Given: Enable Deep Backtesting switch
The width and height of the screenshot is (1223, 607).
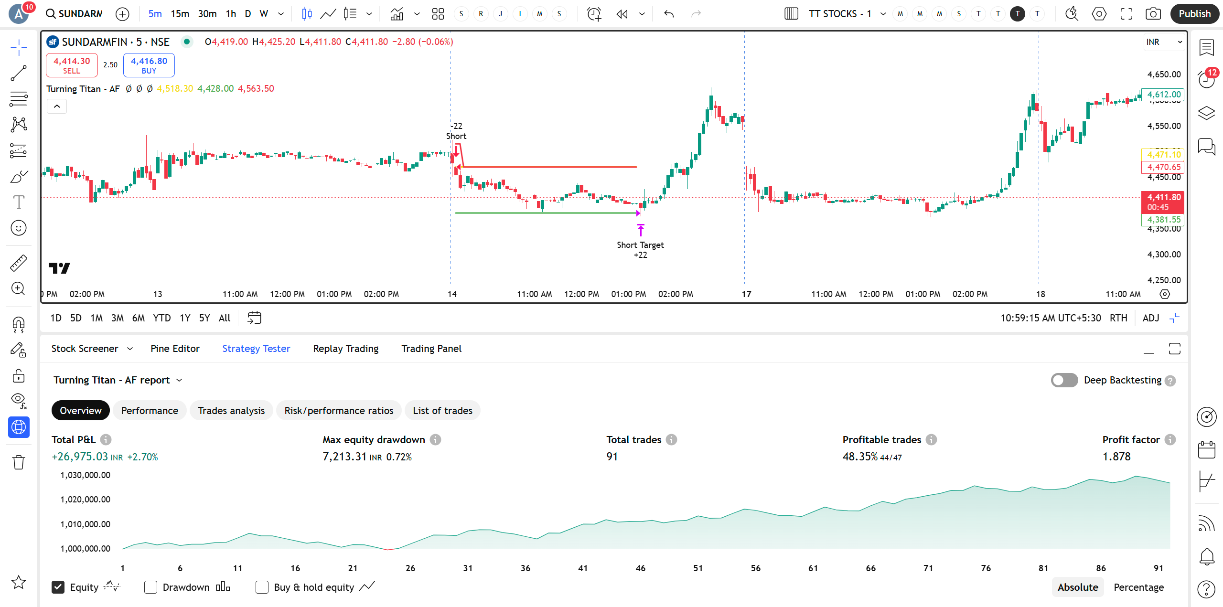Looking at the screenshot, I should click(x=1064, y=380).
